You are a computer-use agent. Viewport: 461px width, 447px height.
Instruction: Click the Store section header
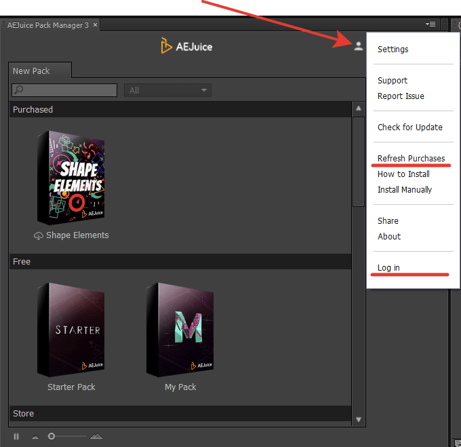pos(180,414)
